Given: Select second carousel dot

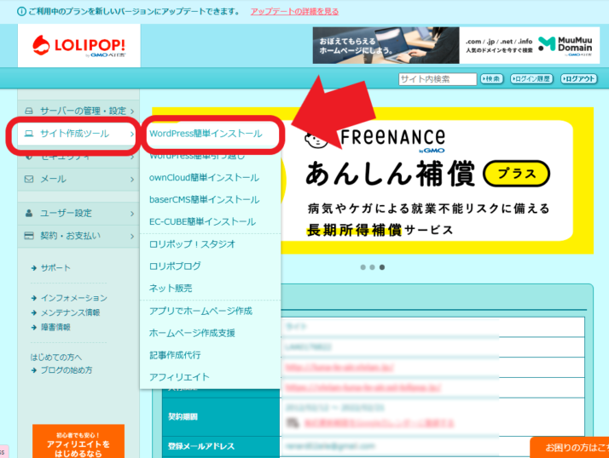Looking at the screenshot, I should 373,267.
